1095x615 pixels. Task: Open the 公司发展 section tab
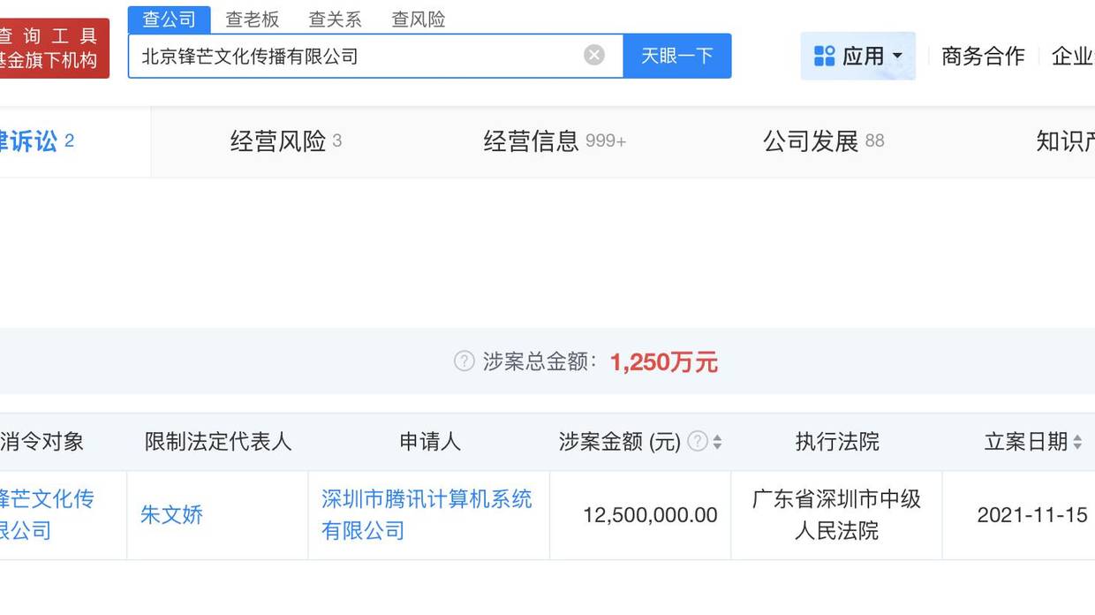(824, 141)
